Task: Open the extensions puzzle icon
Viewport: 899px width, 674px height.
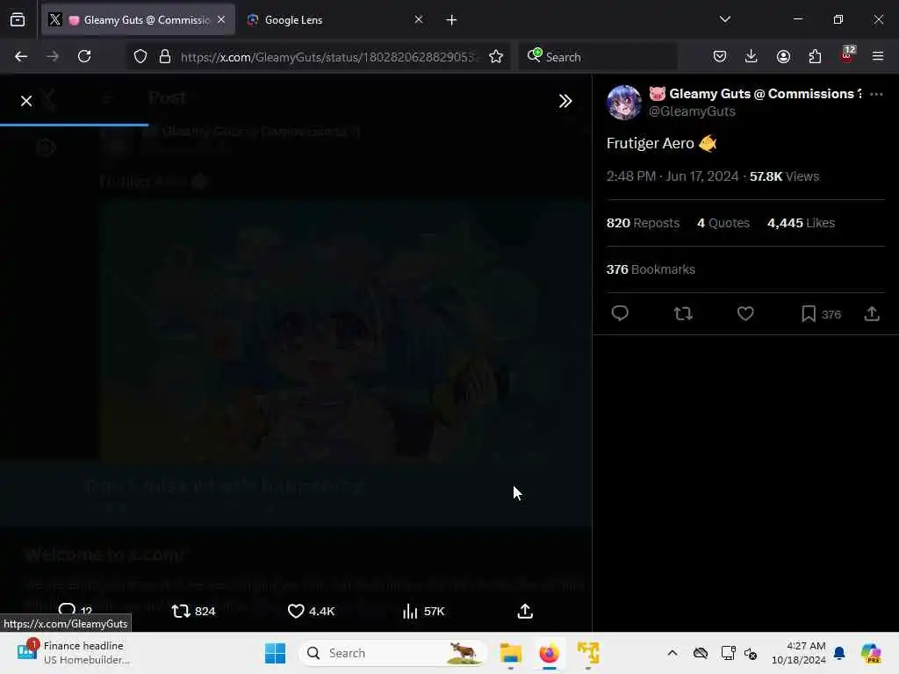Action: point(815,56)
